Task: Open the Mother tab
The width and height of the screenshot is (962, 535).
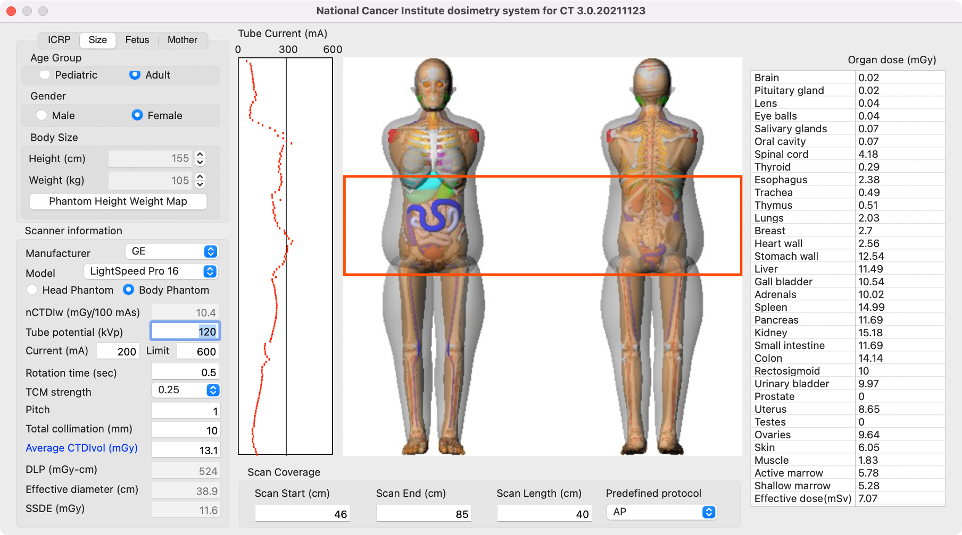Action: coord(182,40)
